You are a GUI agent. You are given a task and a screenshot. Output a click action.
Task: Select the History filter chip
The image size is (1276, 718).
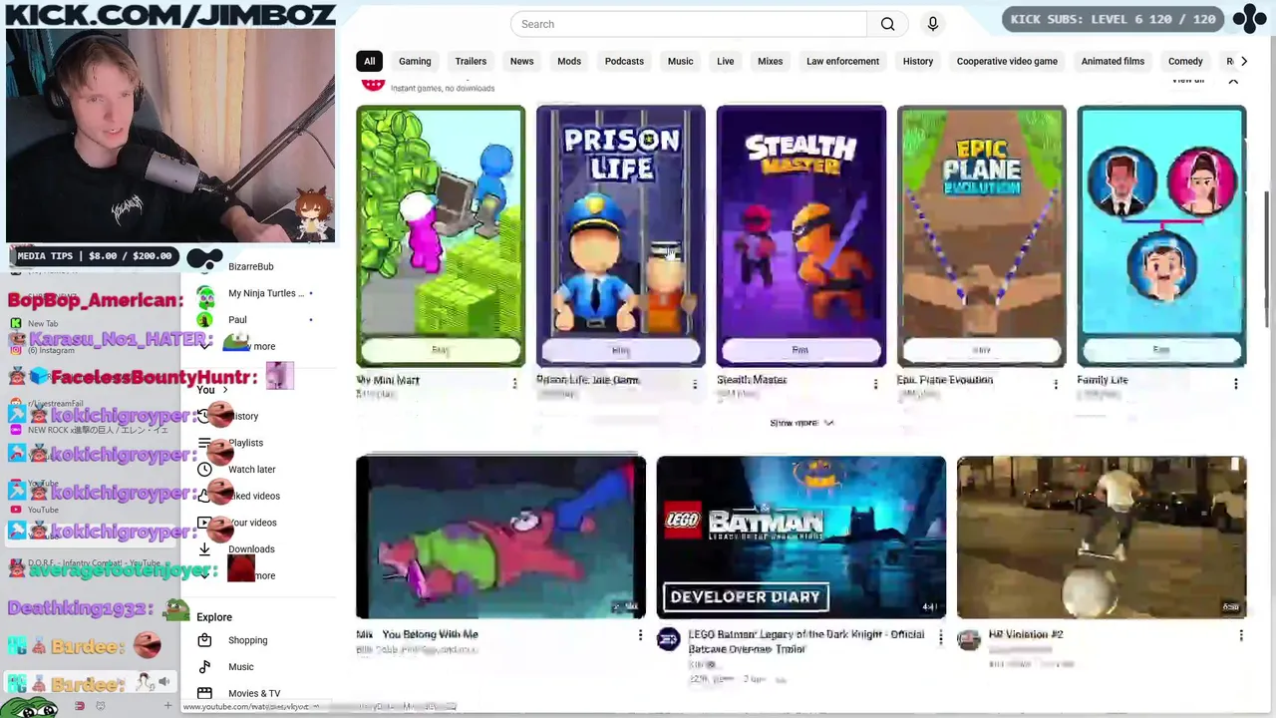[918, 61]
